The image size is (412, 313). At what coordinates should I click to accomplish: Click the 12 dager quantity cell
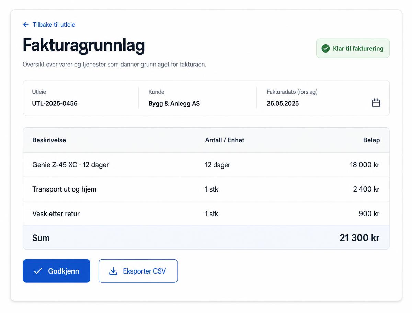click(x=218, y=165)
